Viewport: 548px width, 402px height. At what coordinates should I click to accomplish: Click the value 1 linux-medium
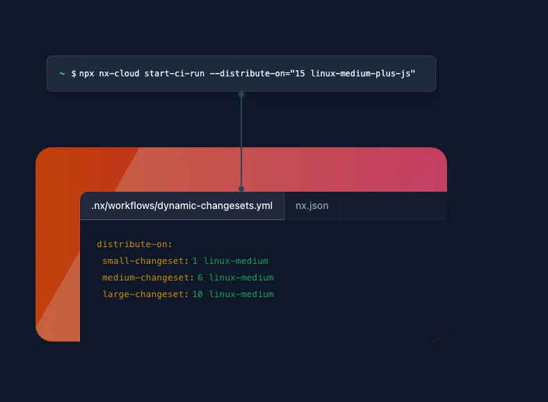tap(230, 261)
